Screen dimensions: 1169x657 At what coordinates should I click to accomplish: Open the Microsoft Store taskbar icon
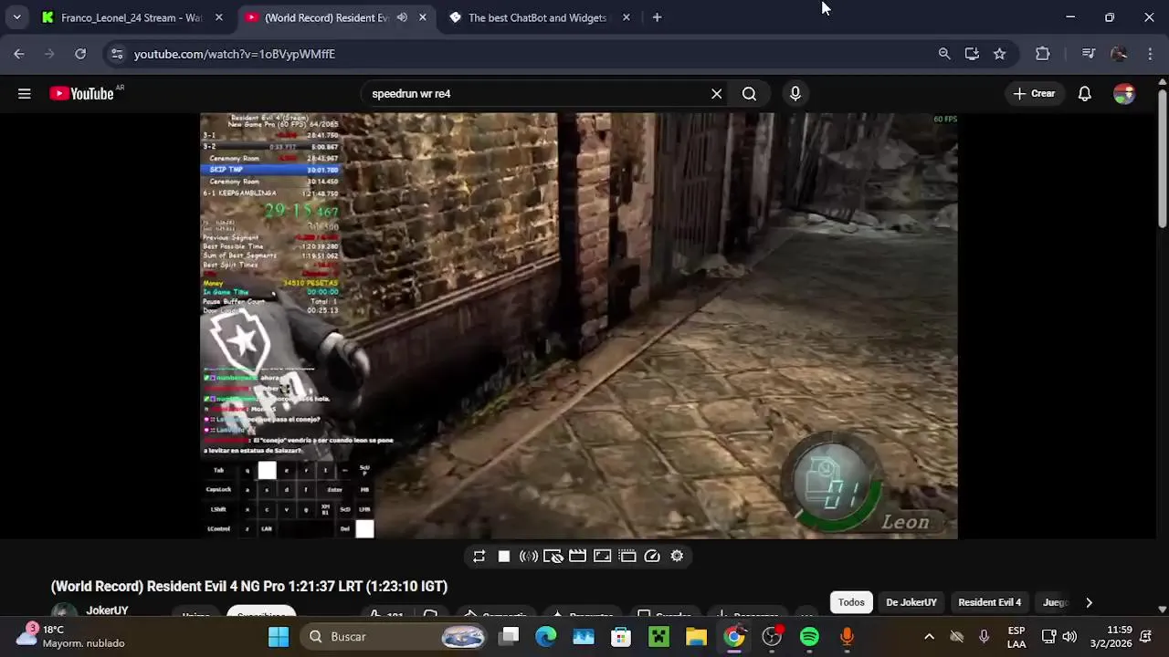[x=621, y=636]
